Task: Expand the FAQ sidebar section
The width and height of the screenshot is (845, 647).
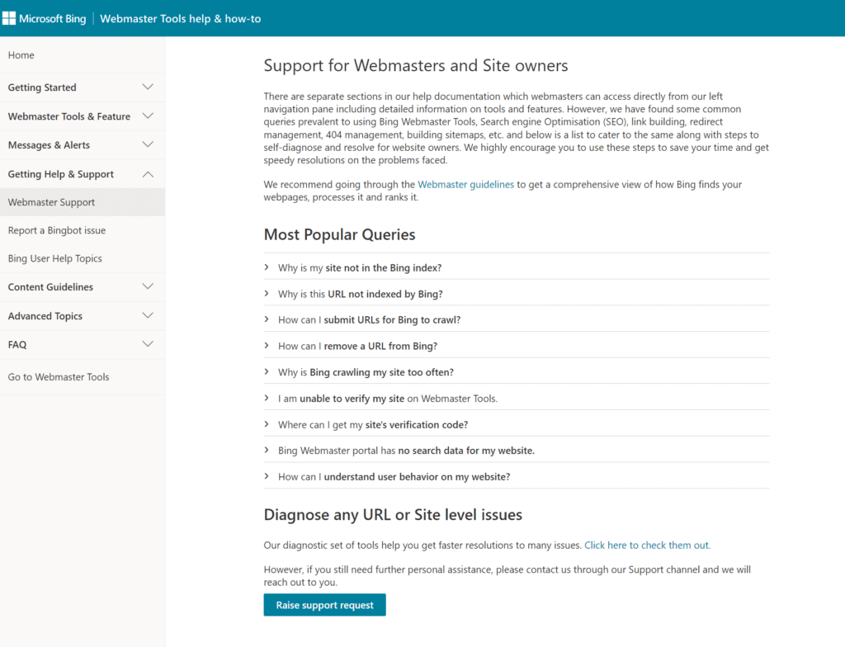Action: pyautogui.click(x=148, y=345)
